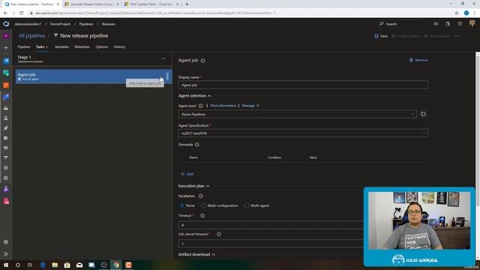Collapse Stage 1 with minus button
Image resolution: width=480 pixels, height=270 pixels.
pos(163,58)
